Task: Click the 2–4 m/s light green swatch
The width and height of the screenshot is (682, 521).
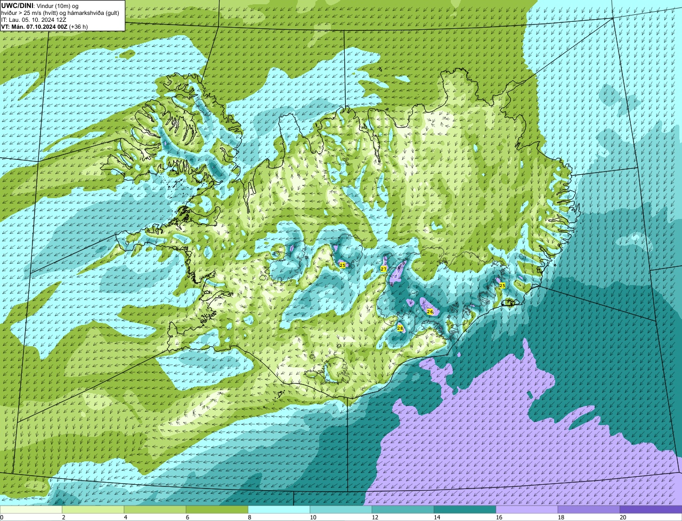Action: [94, 509]
